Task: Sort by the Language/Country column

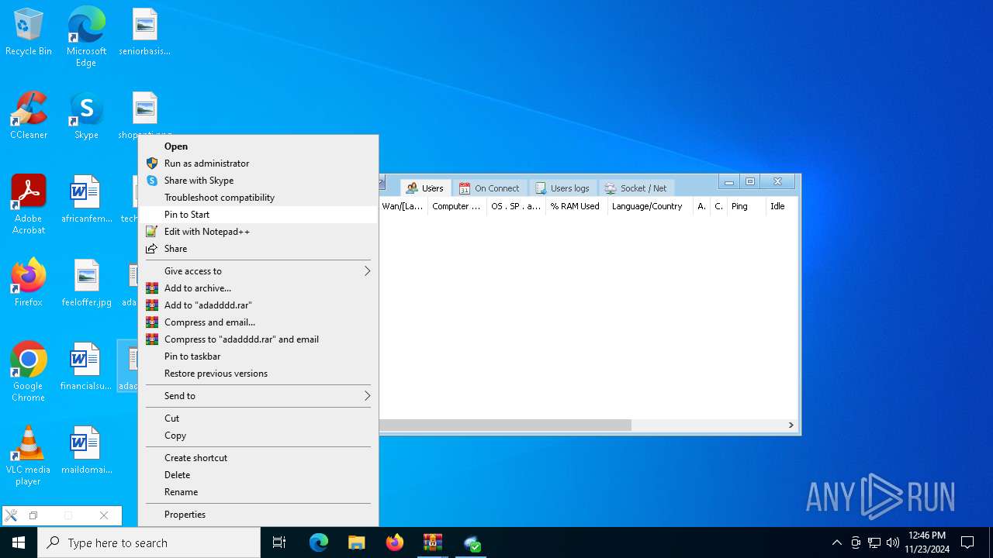Action: pos(649,206)
